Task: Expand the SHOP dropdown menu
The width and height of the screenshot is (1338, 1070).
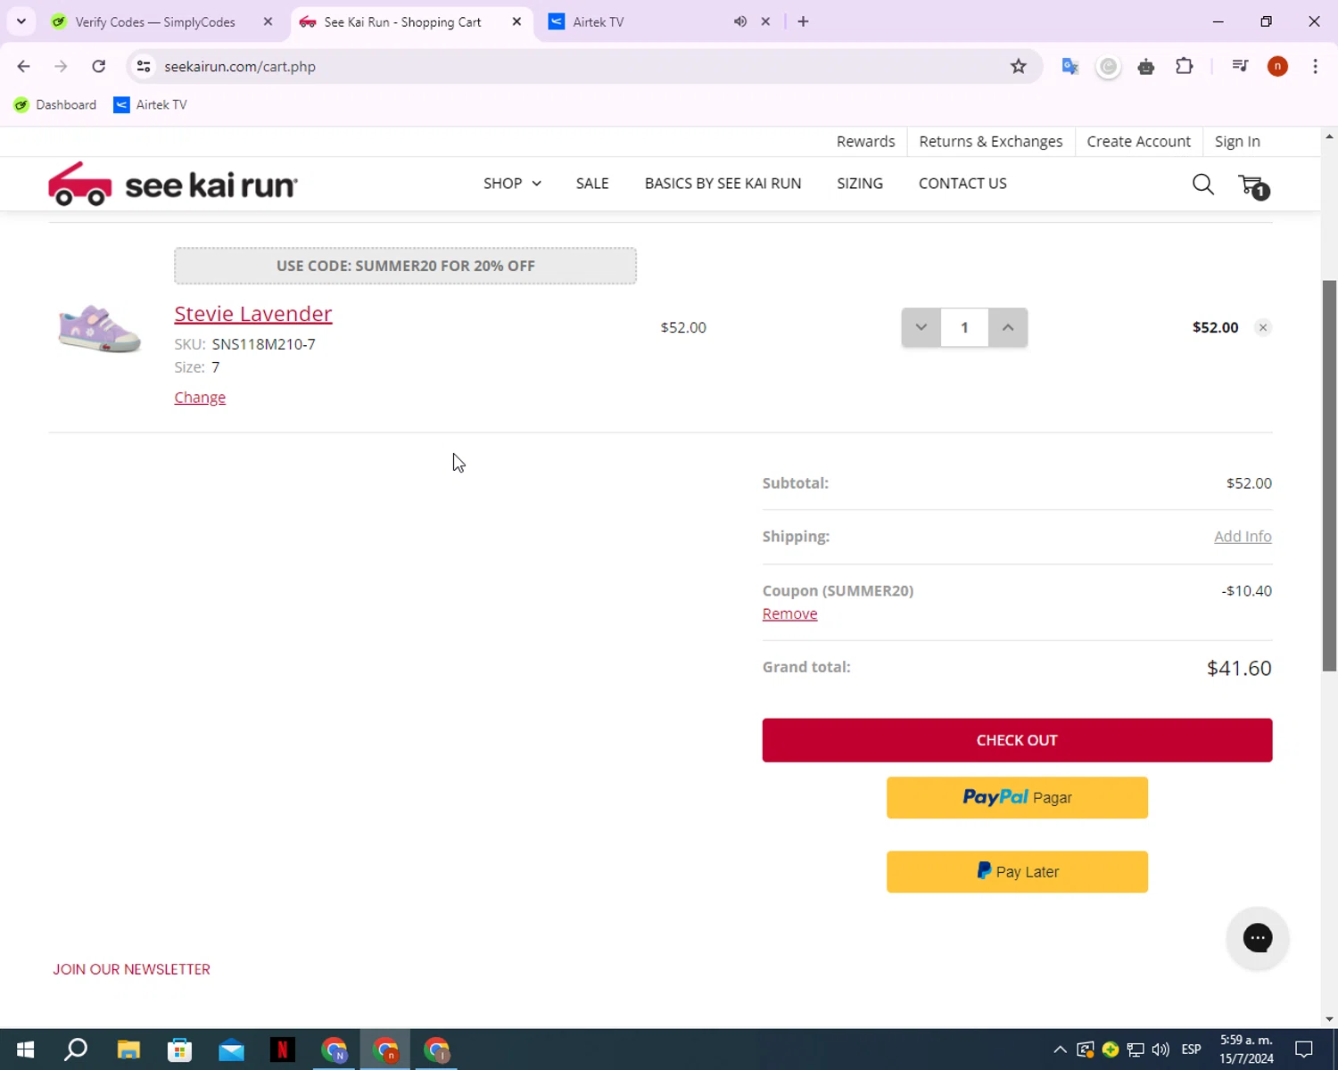Action: 512,183
